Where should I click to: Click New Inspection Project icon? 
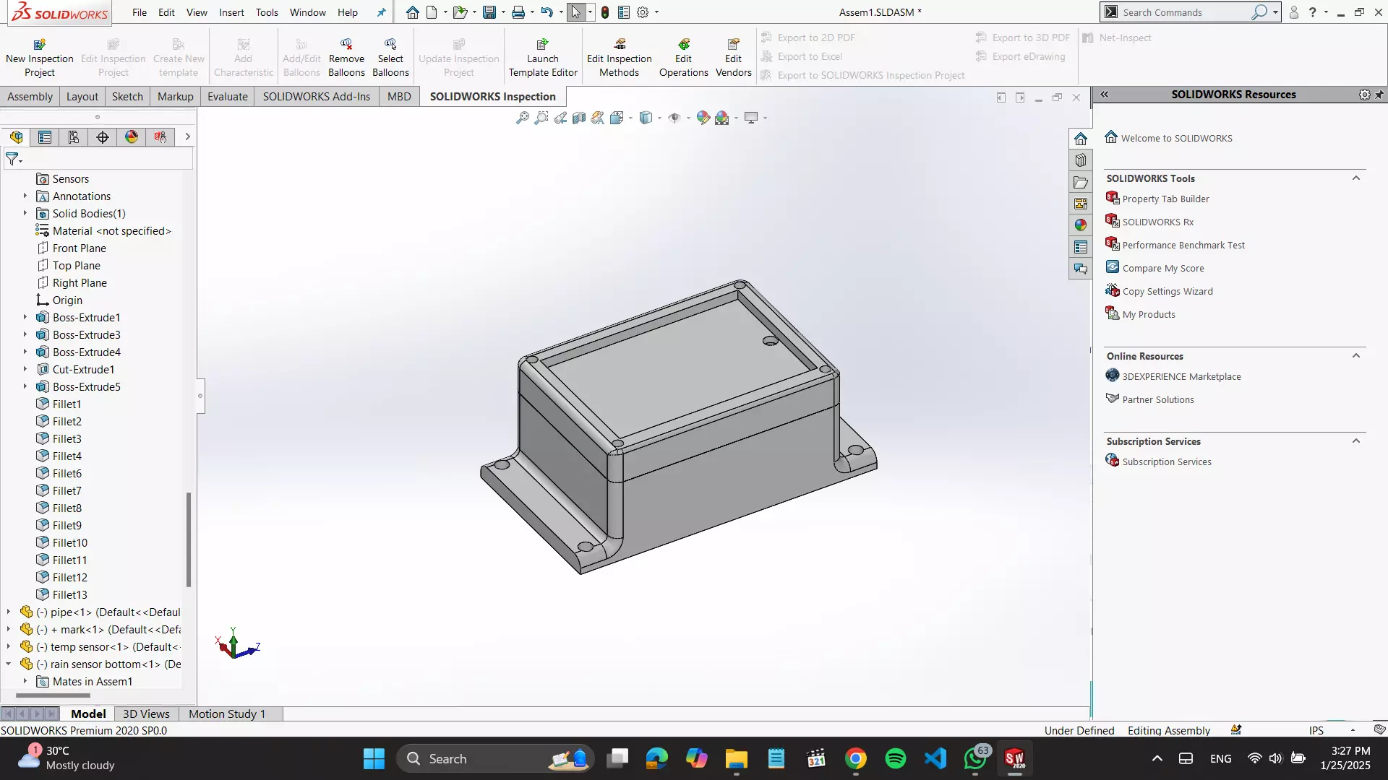[40, 45]
